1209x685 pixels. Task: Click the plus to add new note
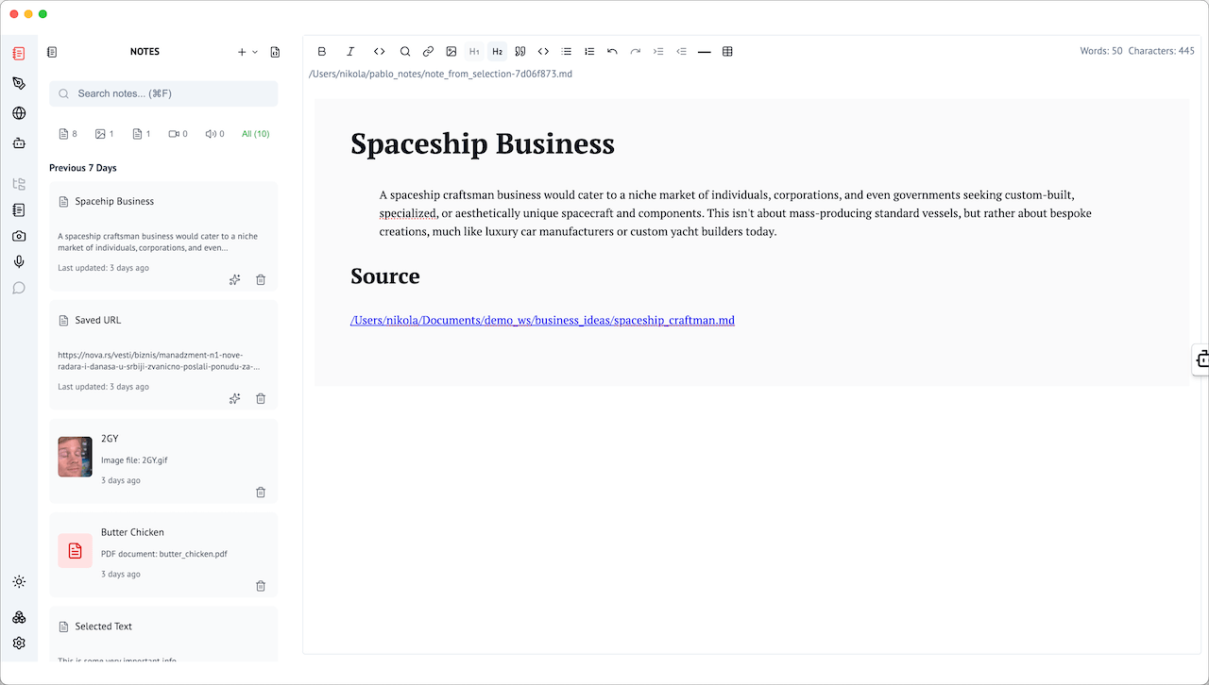coord(242,52)
